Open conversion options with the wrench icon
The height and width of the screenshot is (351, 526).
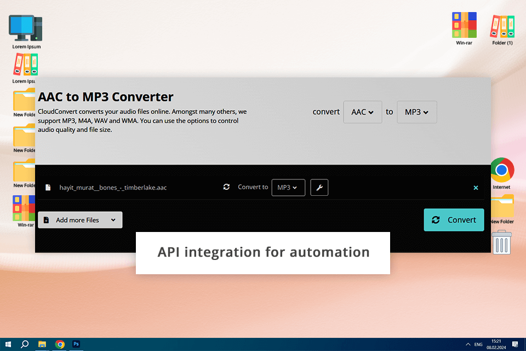pos(319,188)
